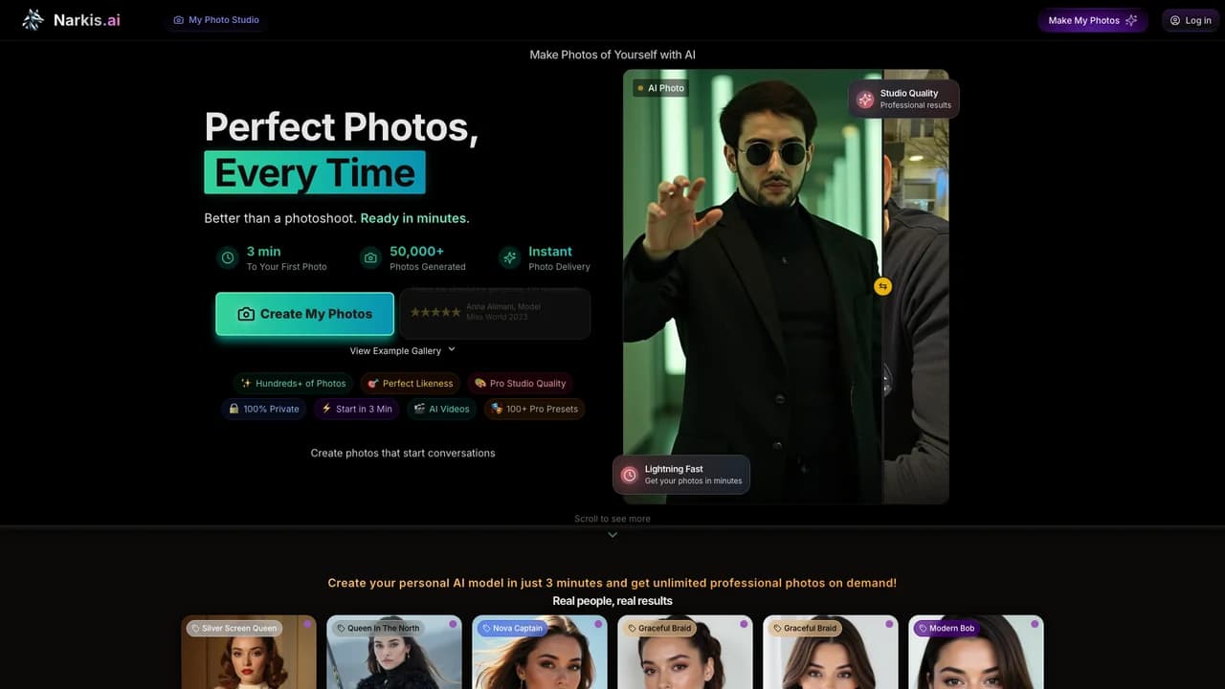Click the Log in button
This screenshot has height=689, width=1225.
tap(1191, 20)
